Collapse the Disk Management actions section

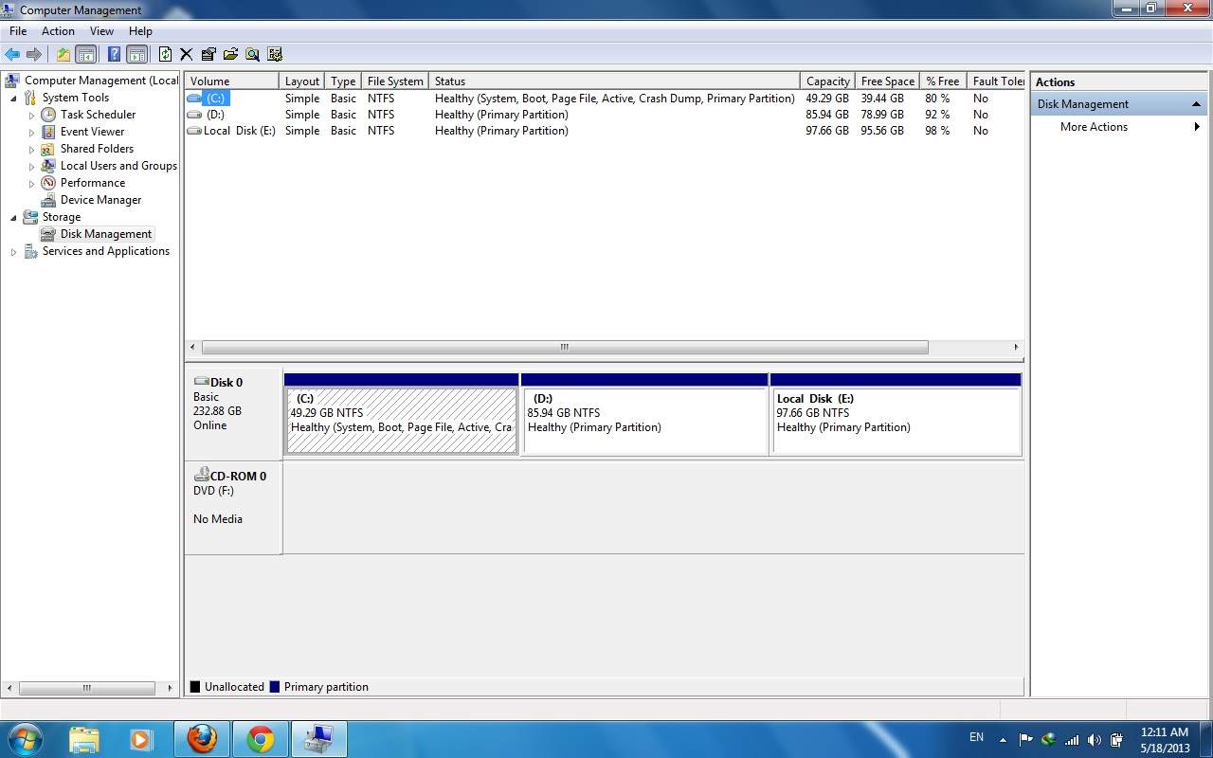[x=1196, y=104]
